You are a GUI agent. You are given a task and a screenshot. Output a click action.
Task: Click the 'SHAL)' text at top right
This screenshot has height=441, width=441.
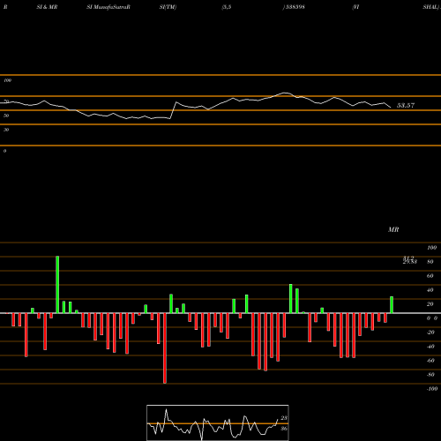coord(431,7)
